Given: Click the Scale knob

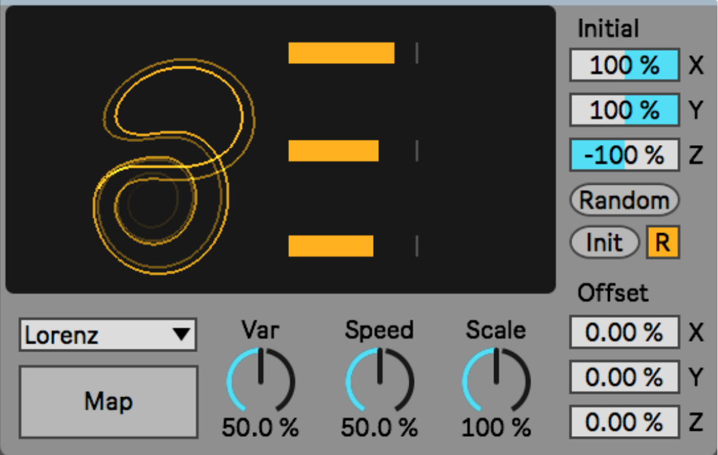Looking at the screenshot, I should pos(497,381).
